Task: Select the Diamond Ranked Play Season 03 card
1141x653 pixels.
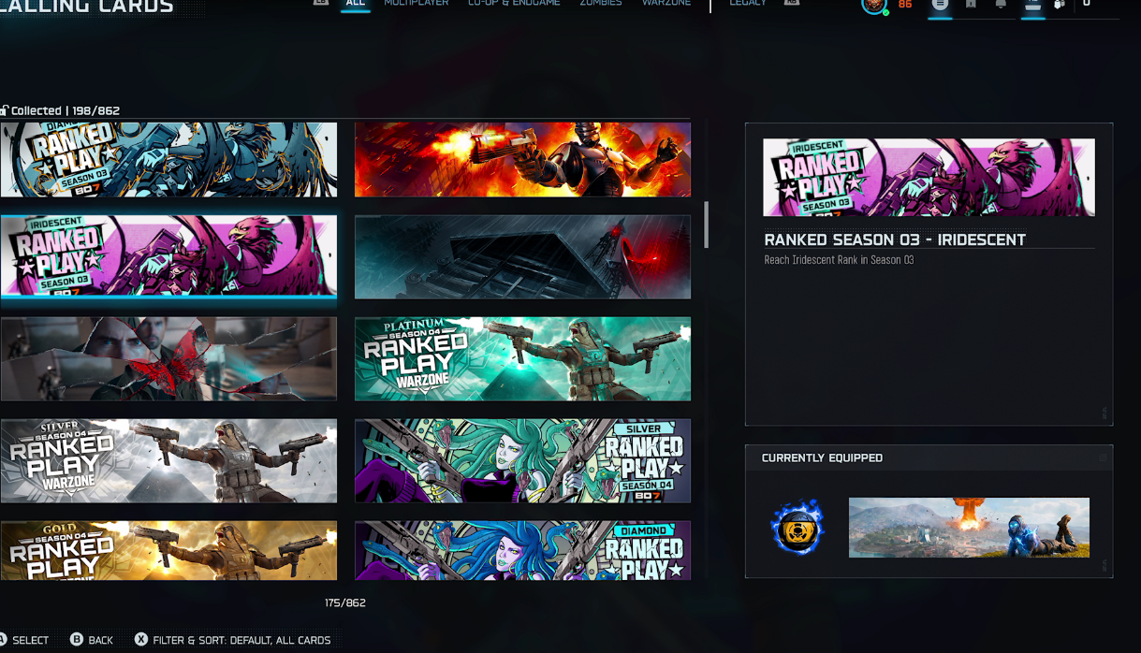Action: 168,159
